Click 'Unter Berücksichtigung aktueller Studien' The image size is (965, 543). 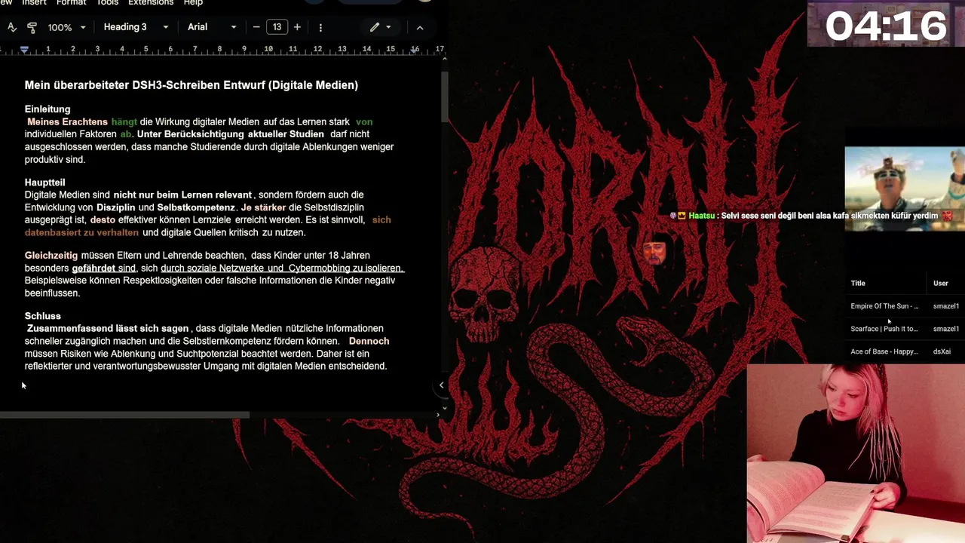click(x=231, y=134)
